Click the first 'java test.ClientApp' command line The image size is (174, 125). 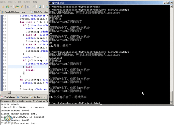click(115, 10)
